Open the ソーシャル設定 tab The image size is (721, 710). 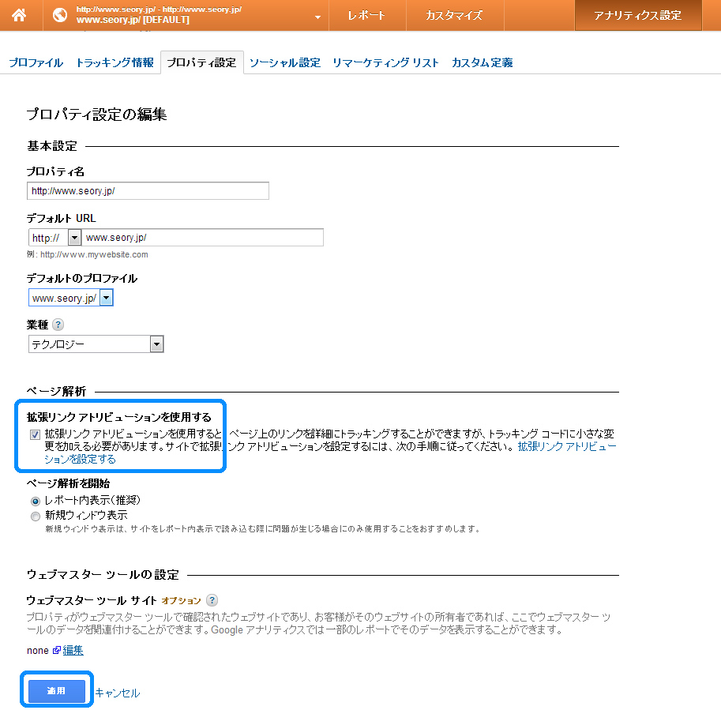point(284,63)
